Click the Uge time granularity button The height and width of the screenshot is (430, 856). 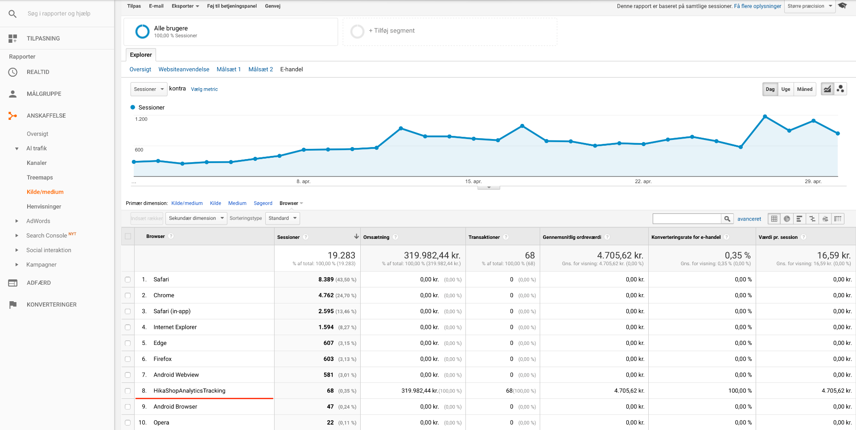point(786,89)
